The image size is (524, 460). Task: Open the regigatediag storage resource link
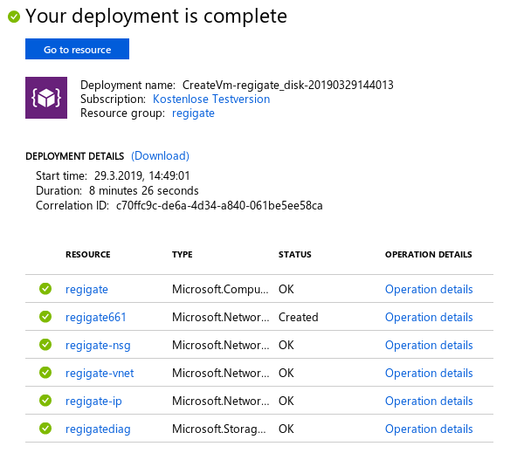coord(98,429)
